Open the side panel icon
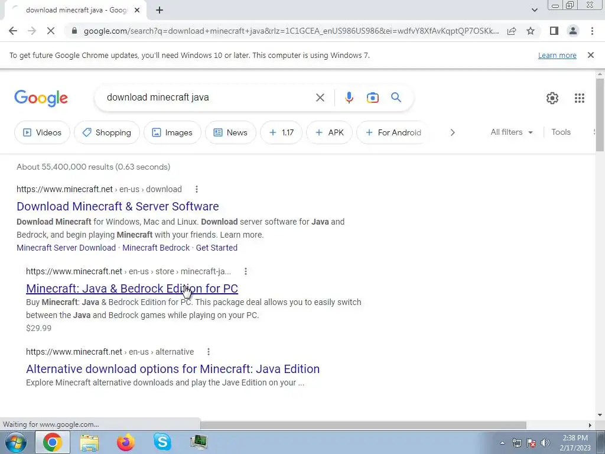 coord(554,31)
